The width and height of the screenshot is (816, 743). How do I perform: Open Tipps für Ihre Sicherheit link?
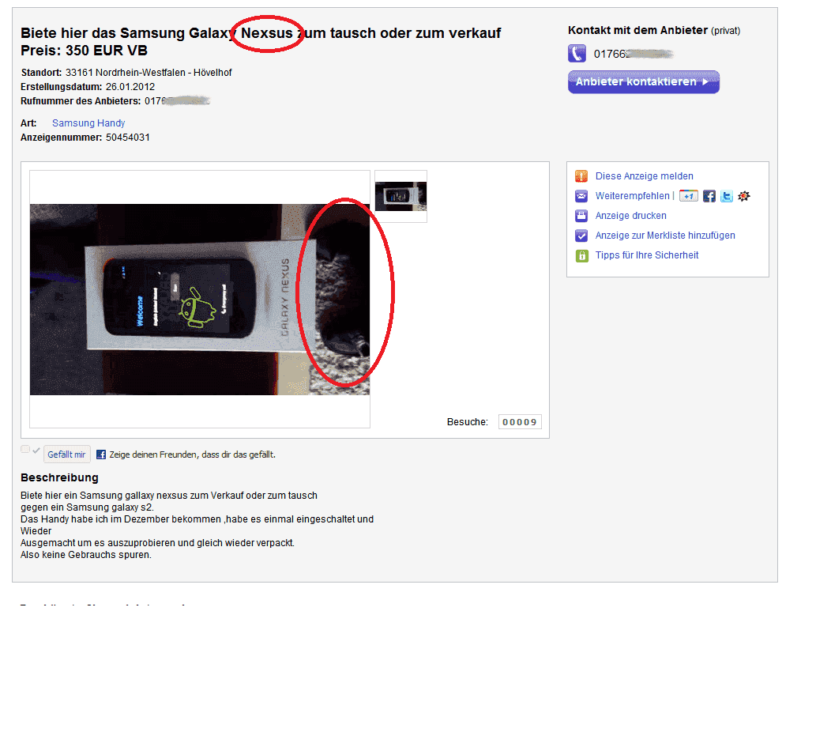[x=647, y=255]
